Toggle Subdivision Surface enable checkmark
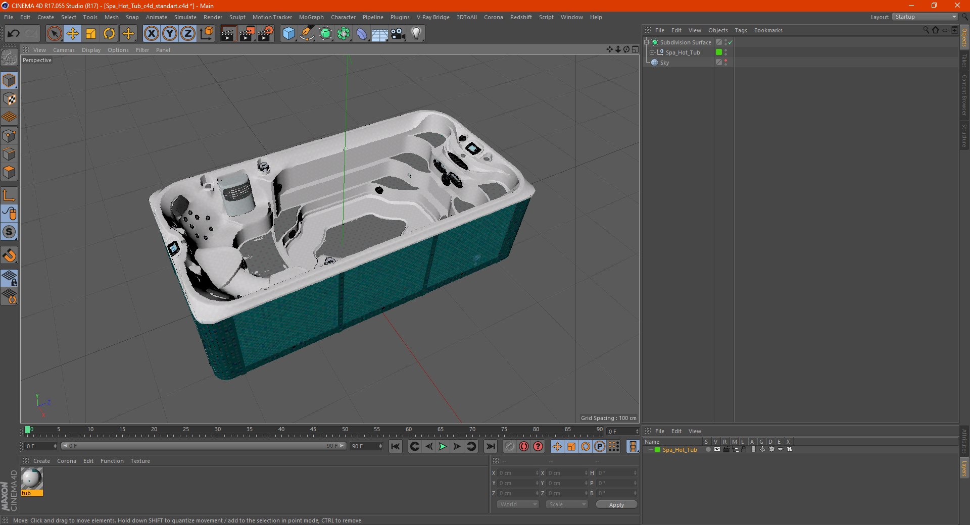 click(731, 42)
